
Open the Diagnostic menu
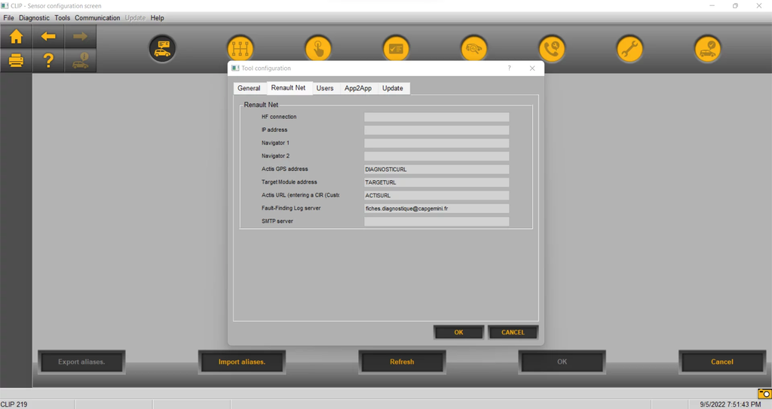pyautogui.click(x=34, y=17)
